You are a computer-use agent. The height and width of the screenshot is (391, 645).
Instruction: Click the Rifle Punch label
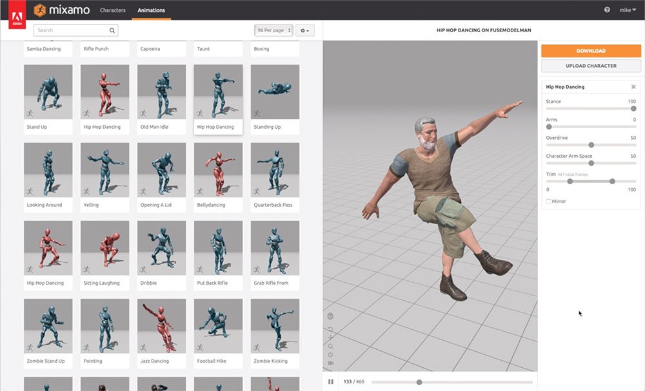coord(96,49)
